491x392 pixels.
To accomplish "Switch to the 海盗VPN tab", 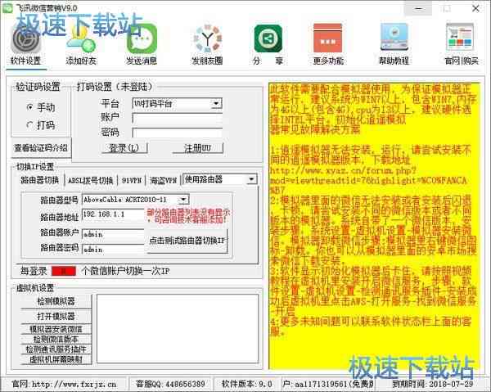I will pos(163,180).
